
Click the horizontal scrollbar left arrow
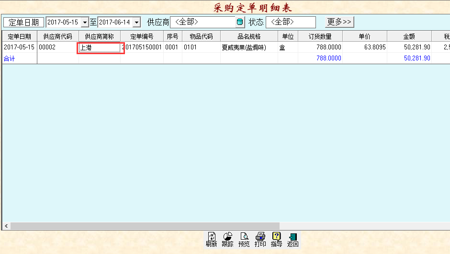tap(6, 226)
